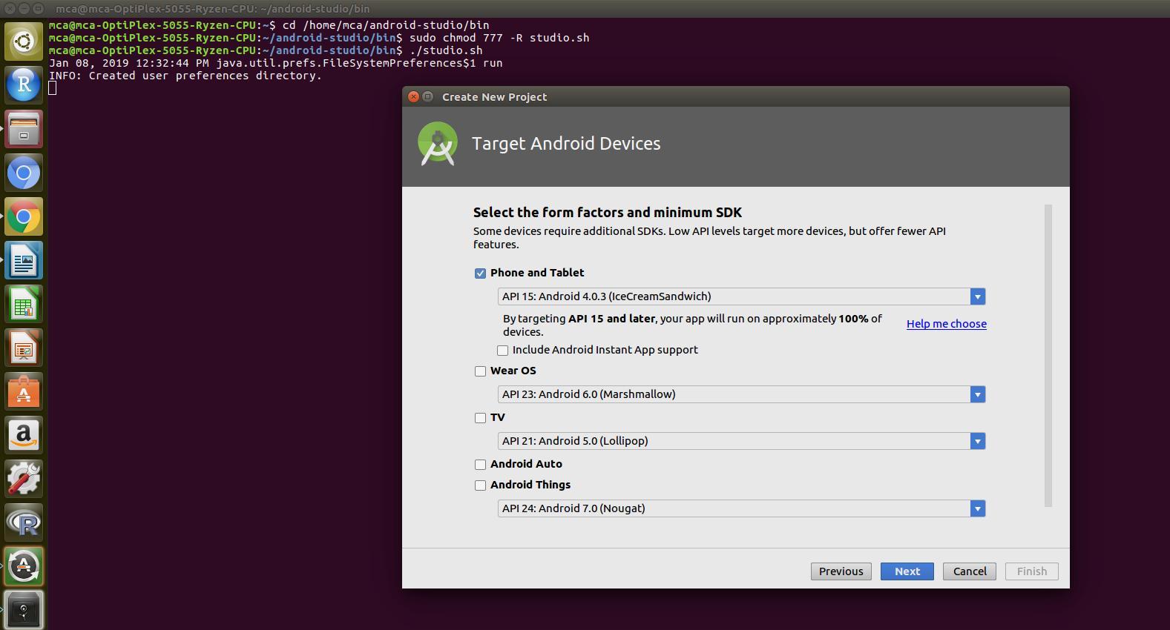Open LibreOffice Writer dock icon
This screenshot has width=1170, height=630.
click(x=24, y=260)
